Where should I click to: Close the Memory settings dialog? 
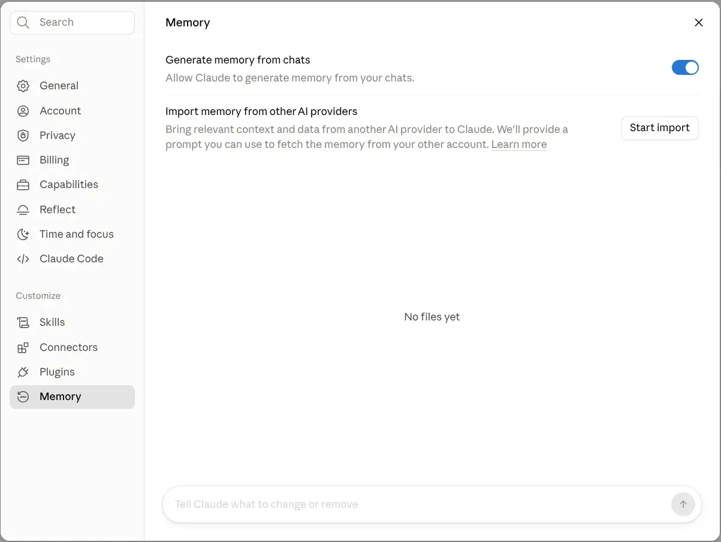698,23
